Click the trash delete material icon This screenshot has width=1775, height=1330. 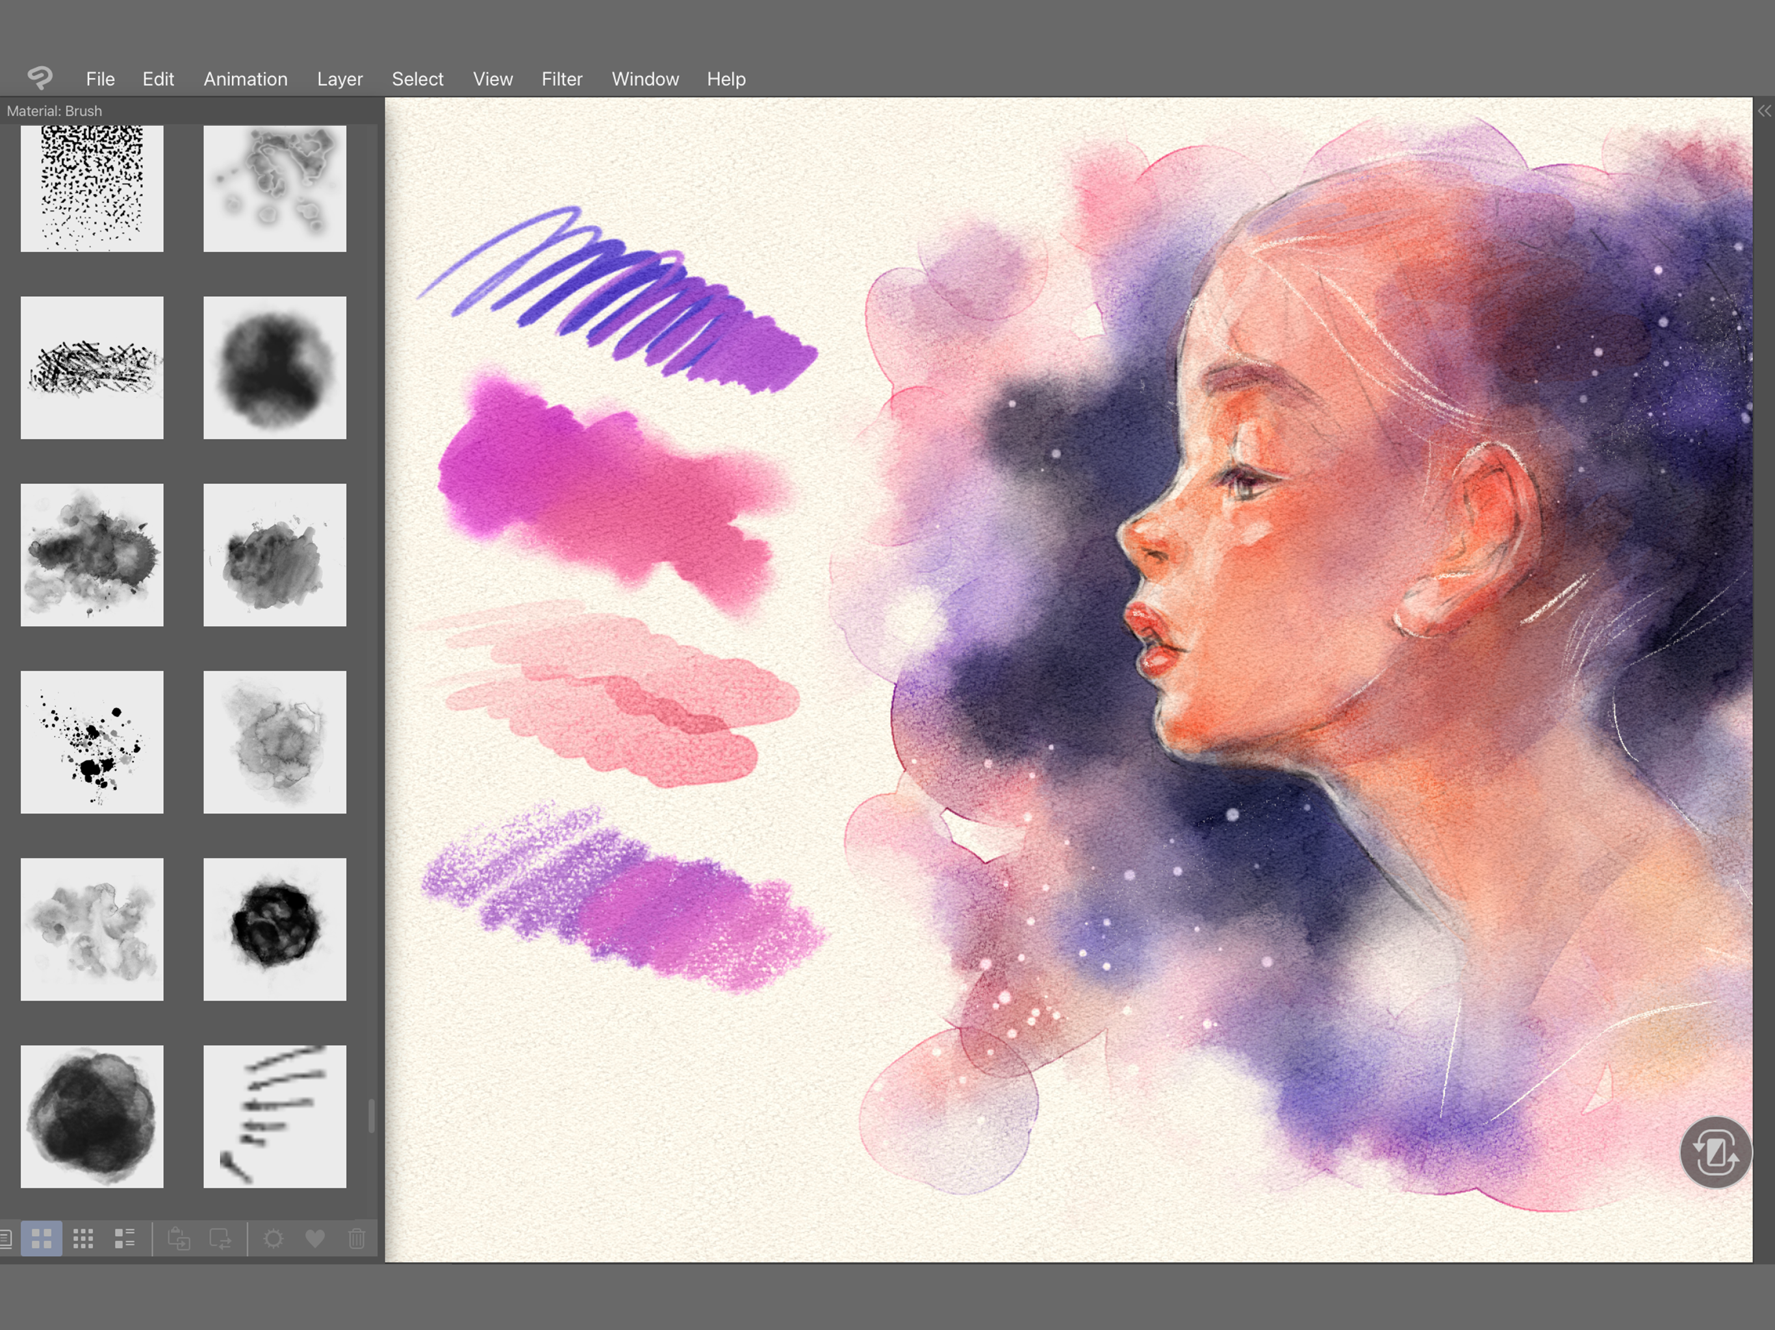tap(357, 1238)
